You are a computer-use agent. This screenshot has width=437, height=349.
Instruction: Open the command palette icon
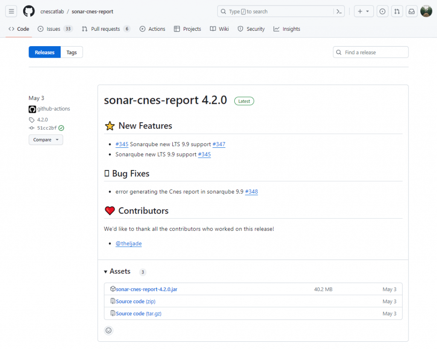(339, 12)
